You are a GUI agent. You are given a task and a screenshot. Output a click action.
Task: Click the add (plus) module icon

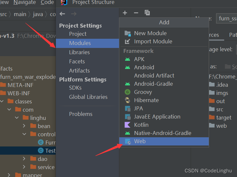click(125, 13)
